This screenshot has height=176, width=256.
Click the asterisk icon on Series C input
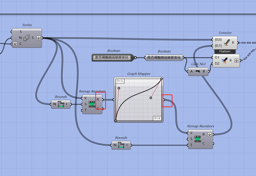click(15, 44)
